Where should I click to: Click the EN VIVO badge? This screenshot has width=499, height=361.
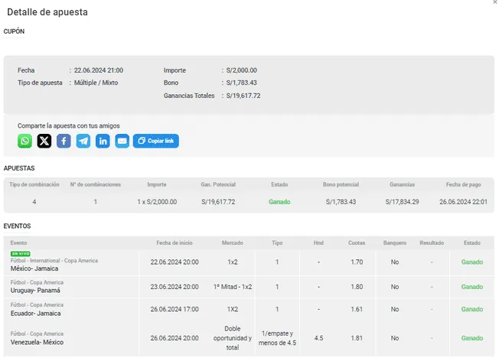(19, 253)
